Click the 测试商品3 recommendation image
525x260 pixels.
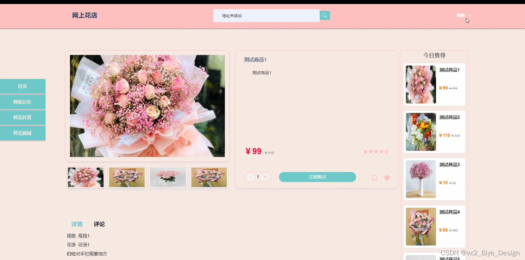point(421,179)
